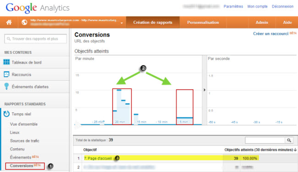Click the Tableaux de bord grid icon
This screenshot has height=172, width=298.
[x=6, y=62]
